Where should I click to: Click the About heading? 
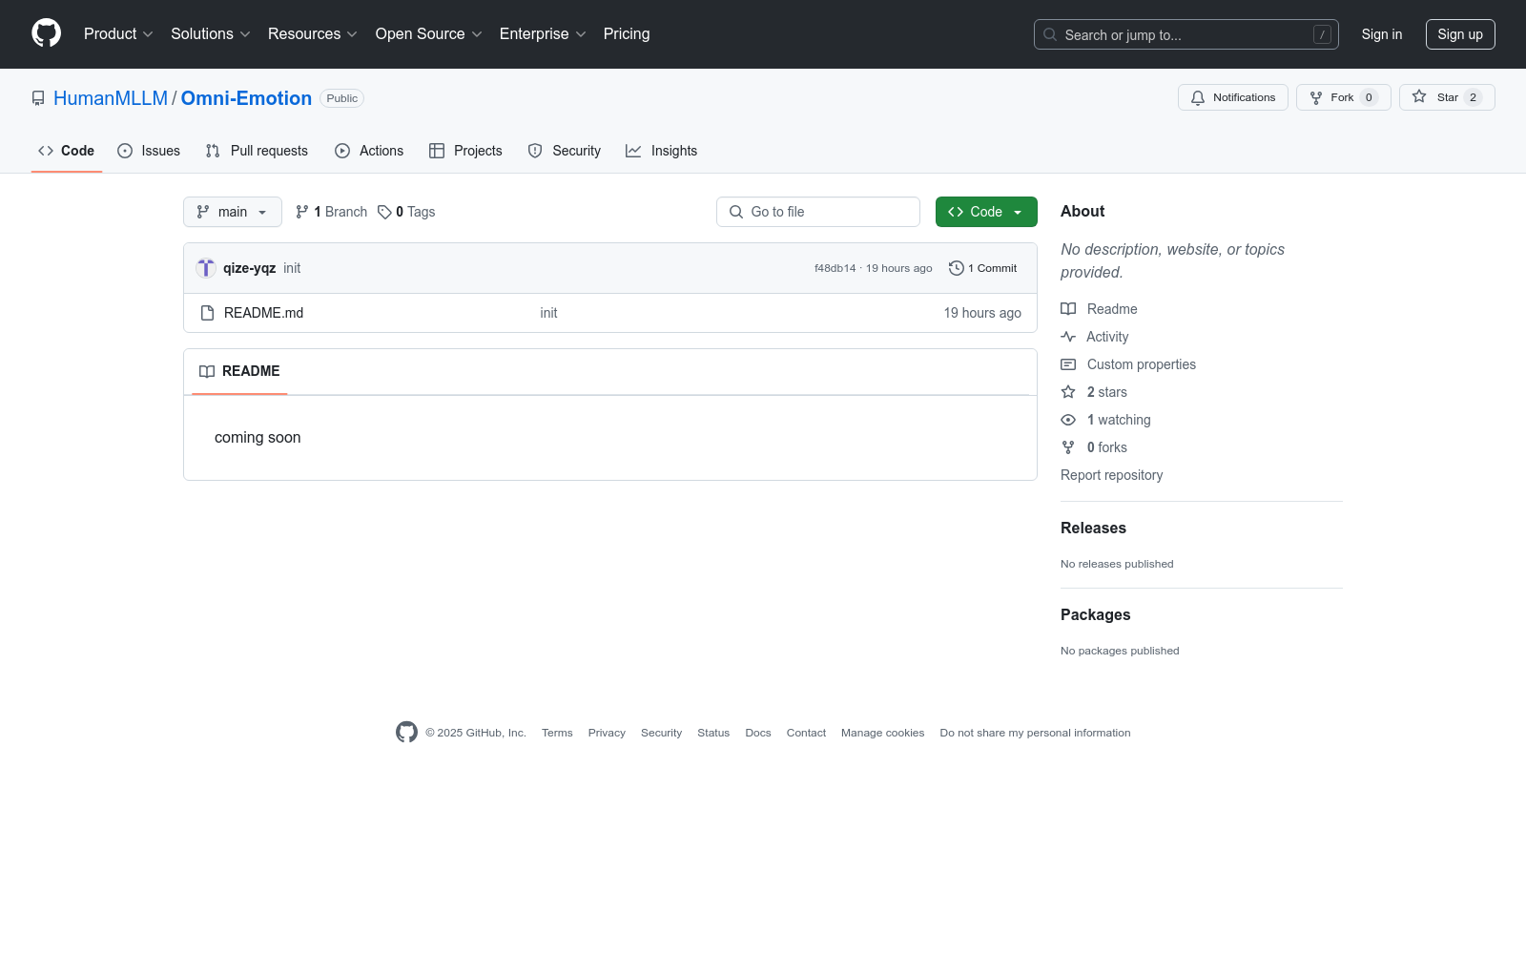point(1083,212)
